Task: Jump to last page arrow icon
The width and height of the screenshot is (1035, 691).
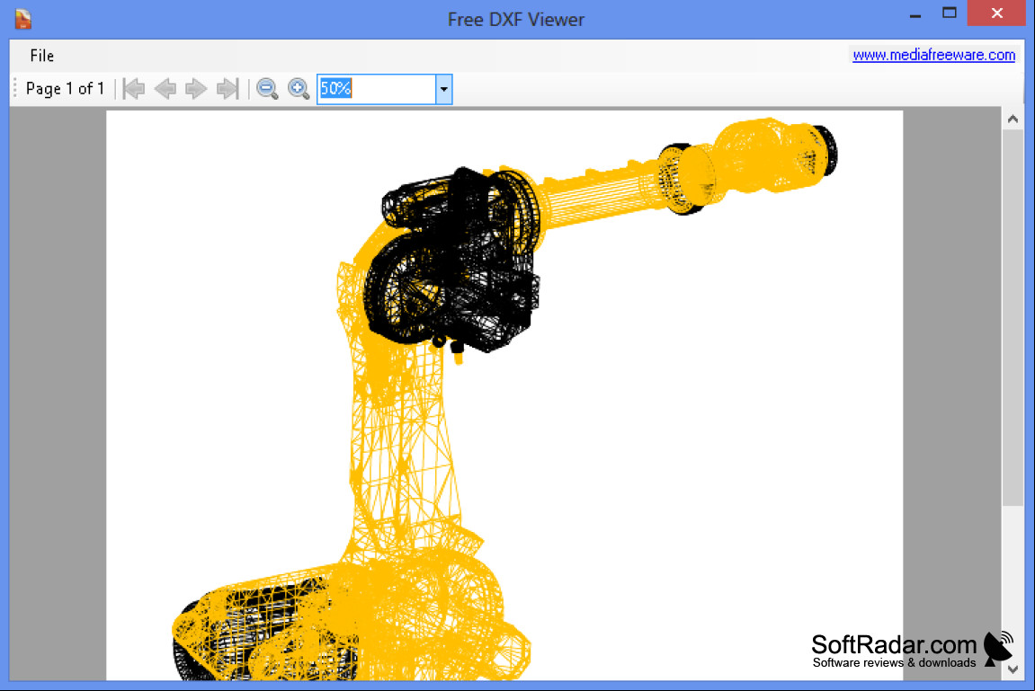Action: 228,88
